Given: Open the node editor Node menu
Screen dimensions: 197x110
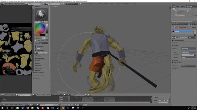Looking at the screenshot, I should tap(20, 105).
